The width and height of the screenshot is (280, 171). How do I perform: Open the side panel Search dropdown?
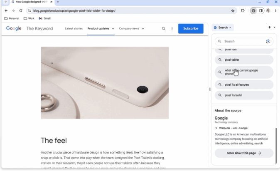[223, 27]
